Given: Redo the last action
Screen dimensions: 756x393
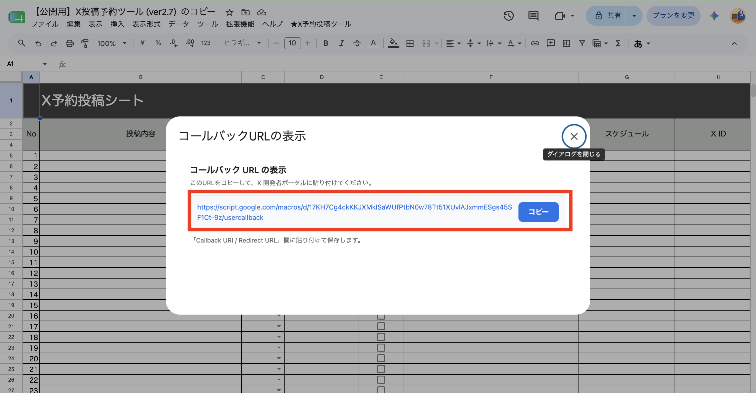Looking at the screenshot, I should click(x=54, y=43).
